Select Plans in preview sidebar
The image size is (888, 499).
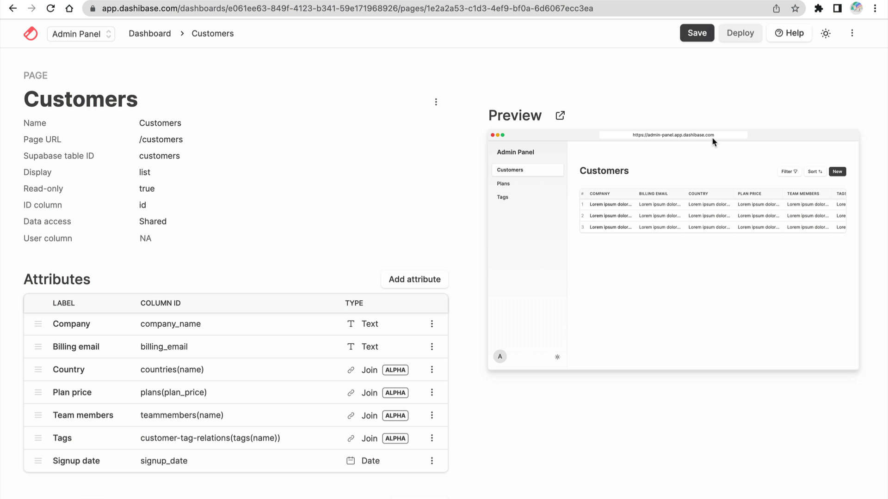pyautogui.click(x=503, y=183)
